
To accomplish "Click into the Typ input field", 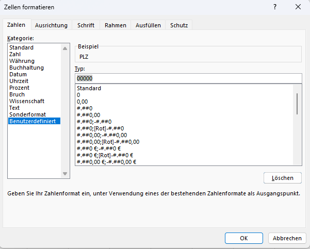I will 188,78.
